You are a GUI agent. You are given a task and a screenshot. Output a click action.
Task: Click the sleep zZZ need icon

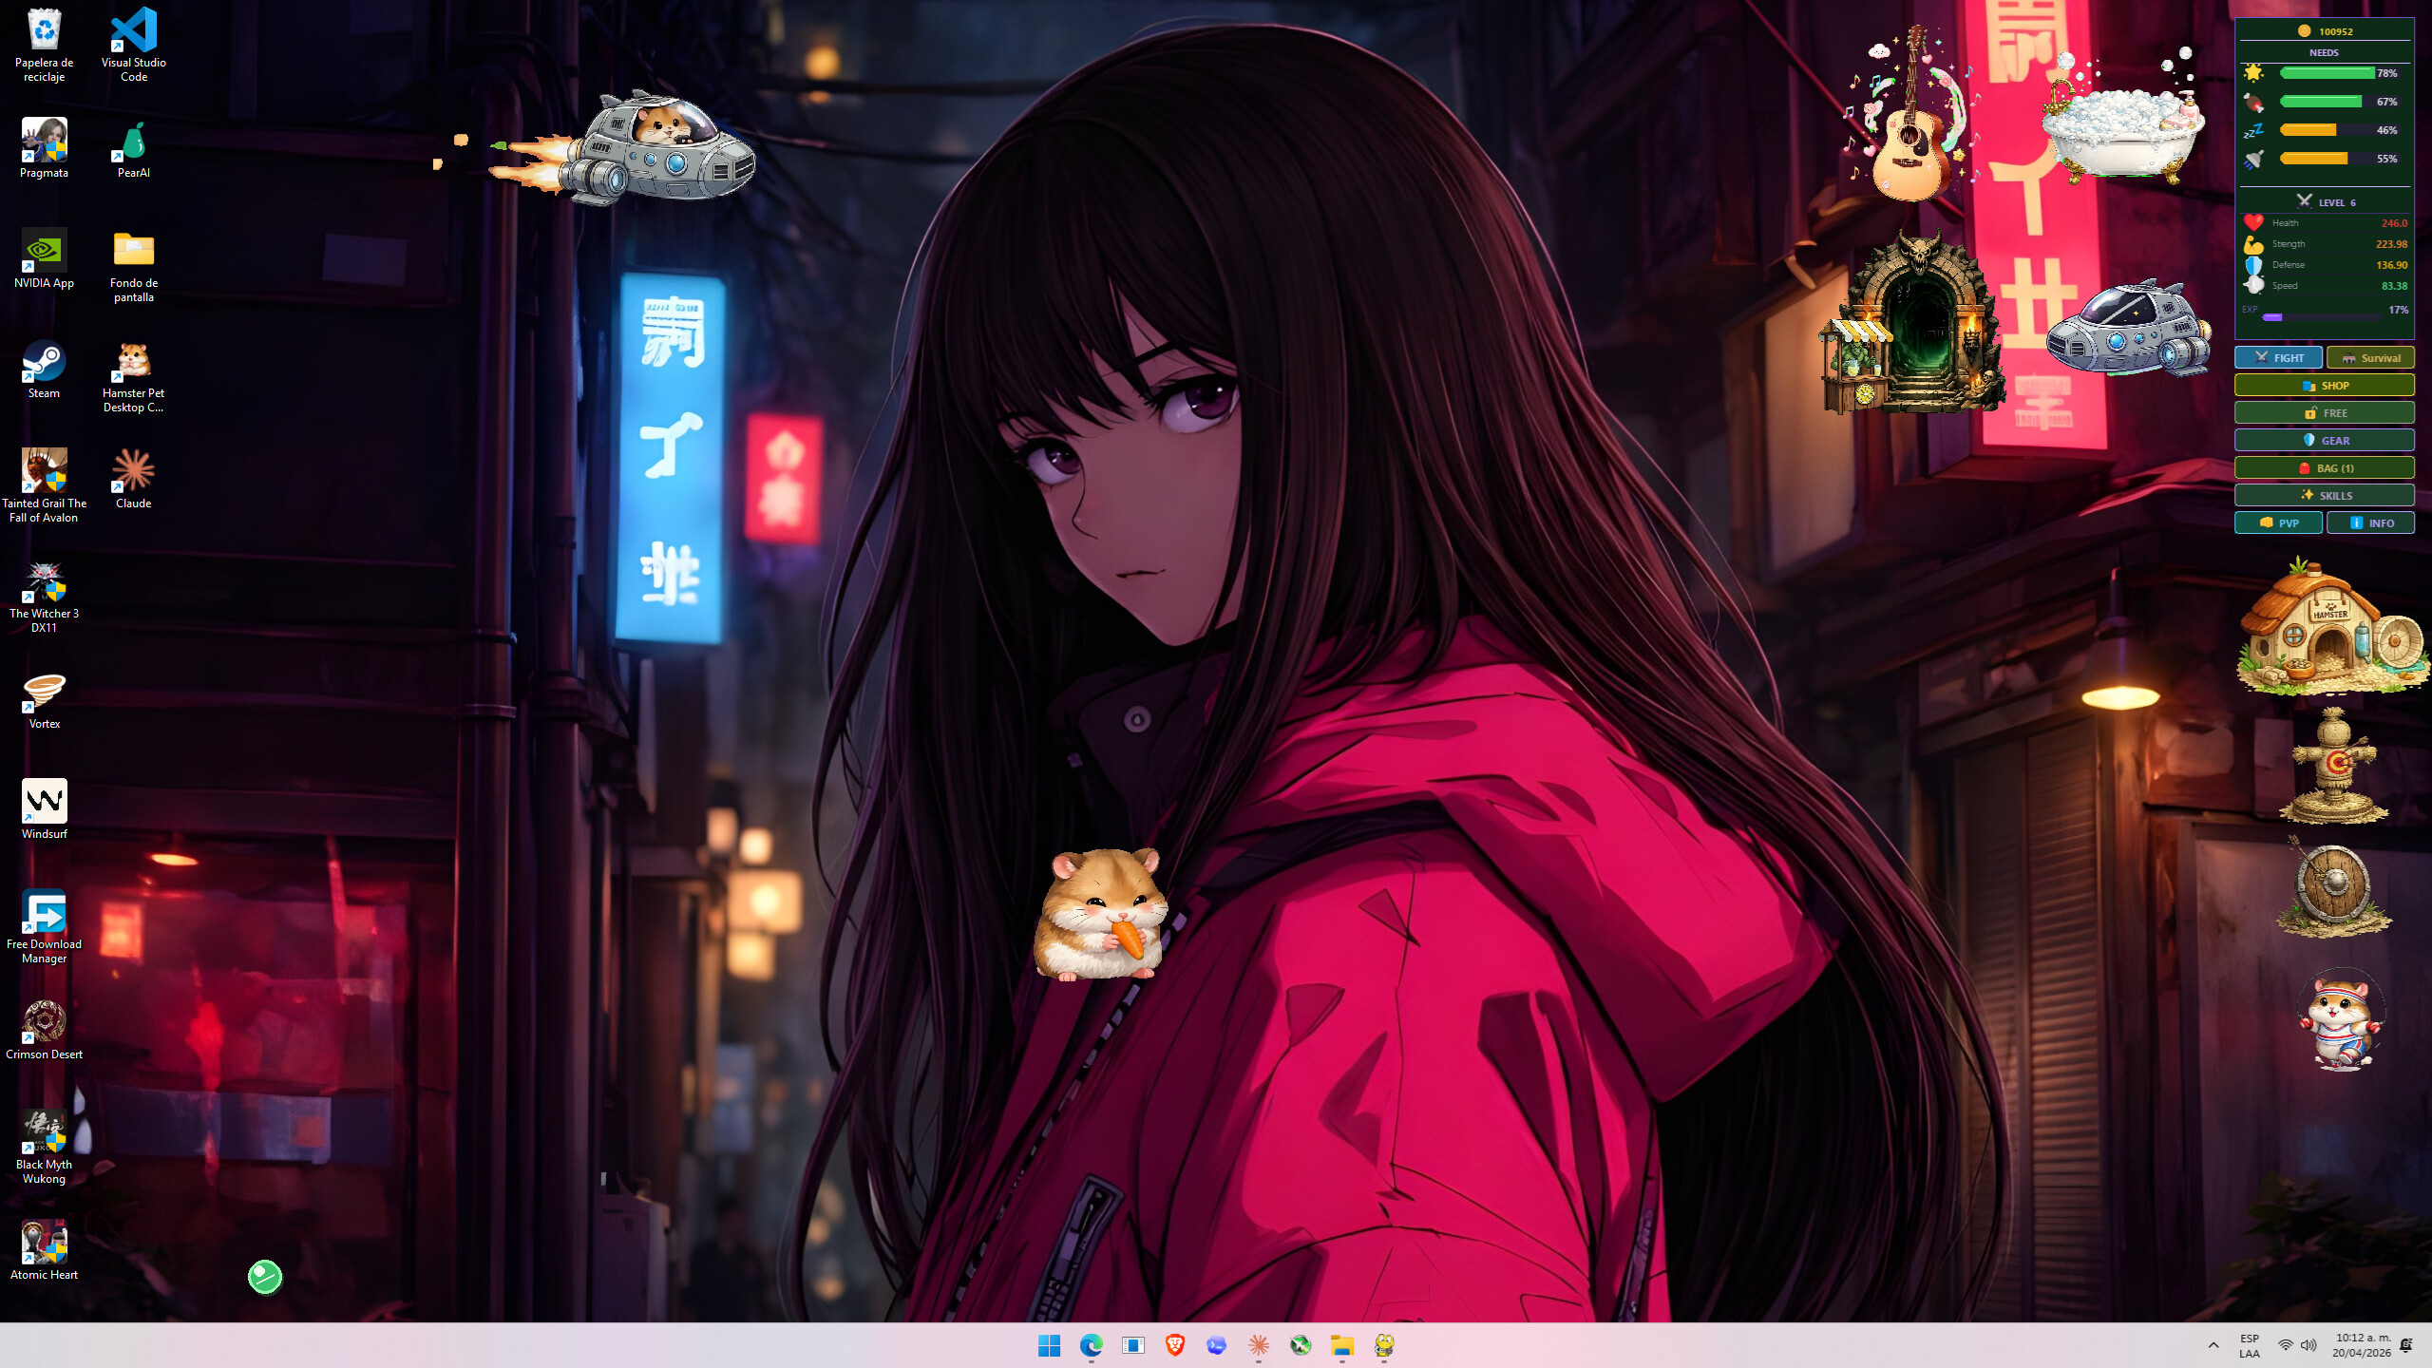pos(2253,130)
